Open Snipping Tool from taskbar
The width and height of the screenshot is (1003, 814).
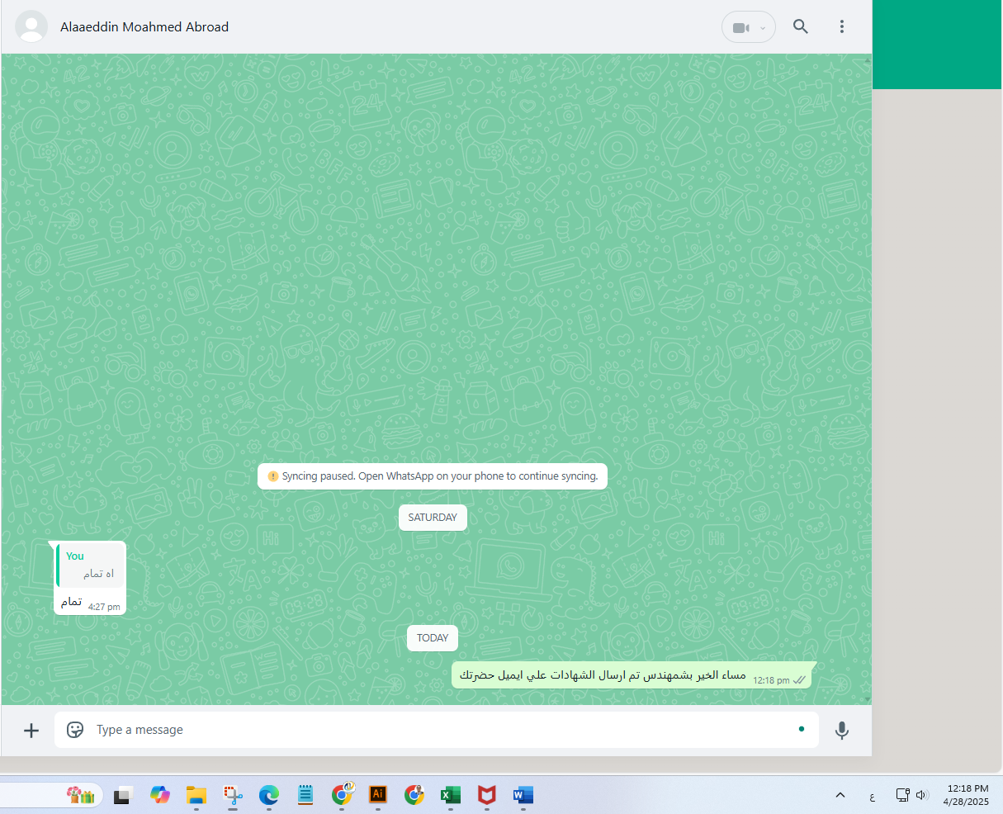233,795
